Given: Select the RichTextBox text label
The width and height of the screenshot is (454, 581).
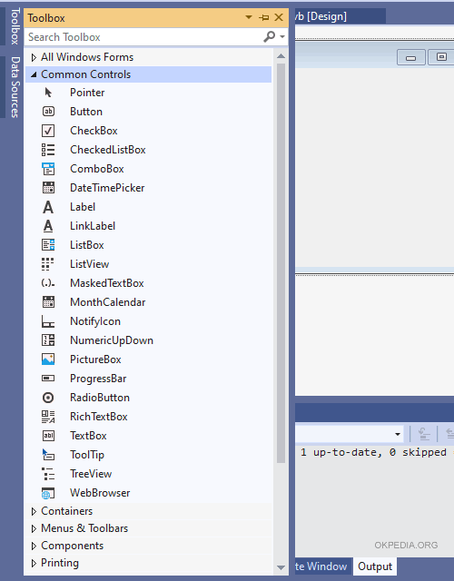Looking at the screenshot, I should pos(99,417).
